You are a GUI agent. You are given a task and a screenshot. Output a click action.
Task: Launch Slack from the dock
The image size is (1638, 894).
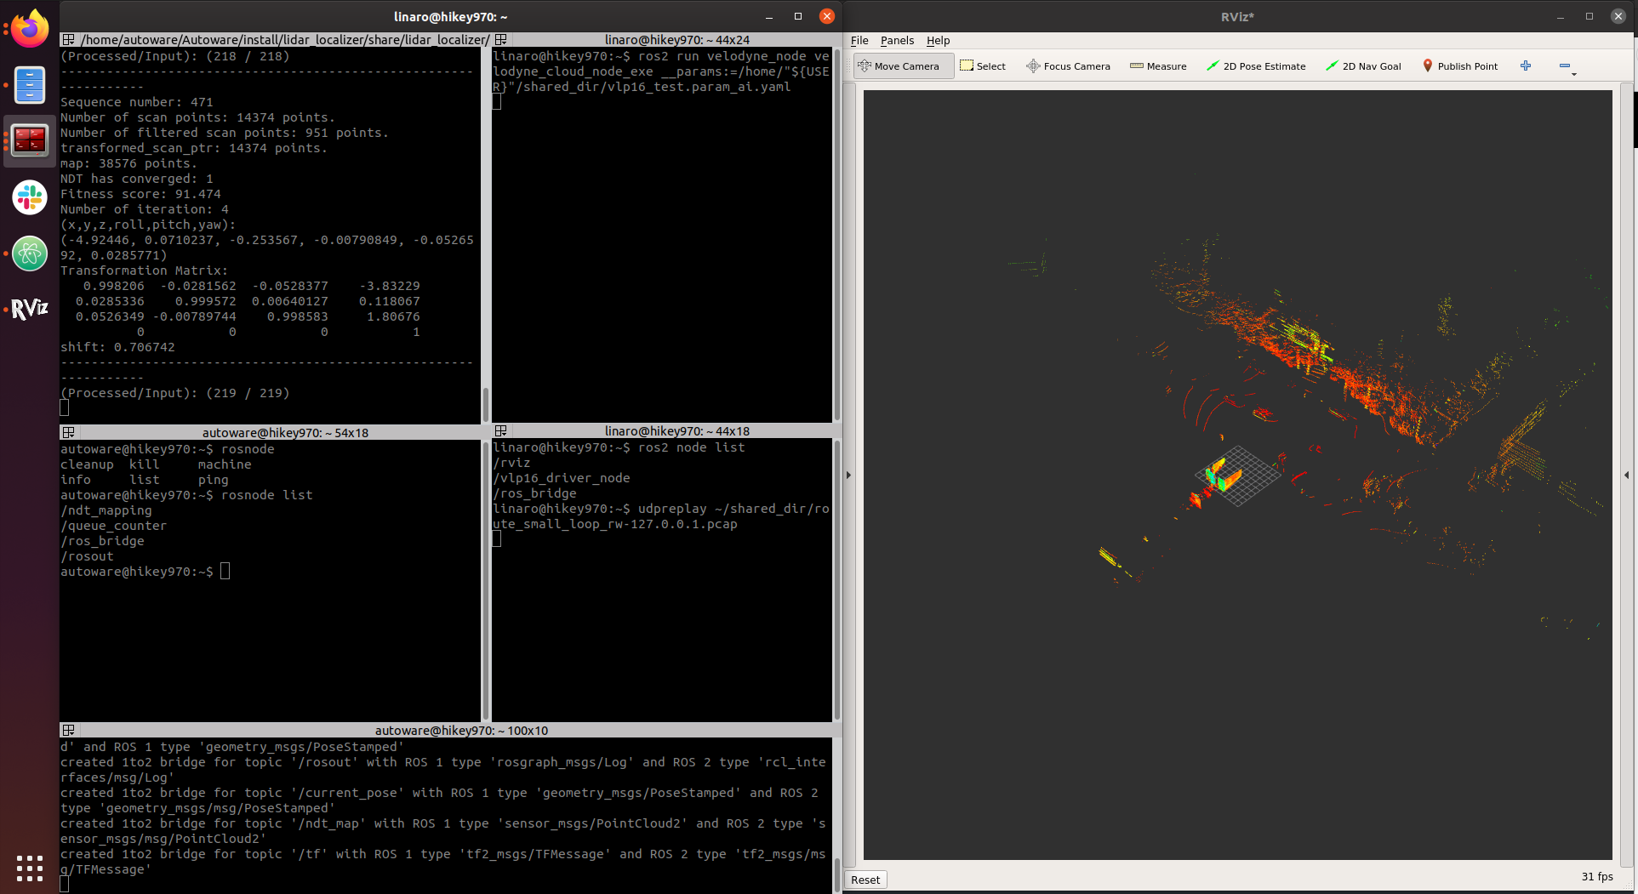tap(30, 197)
